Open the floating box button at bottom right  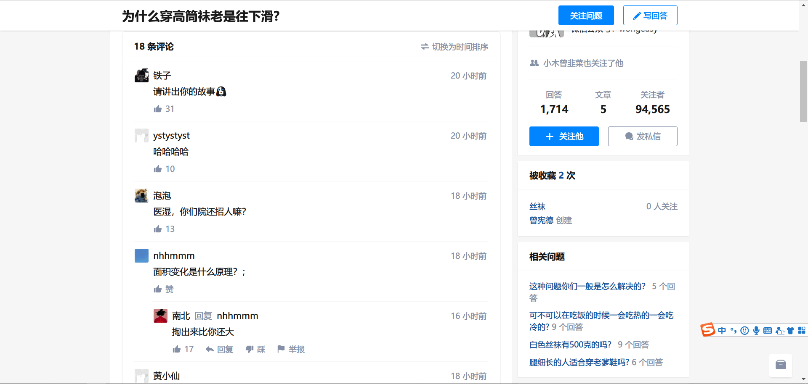[x=781, y=365]
